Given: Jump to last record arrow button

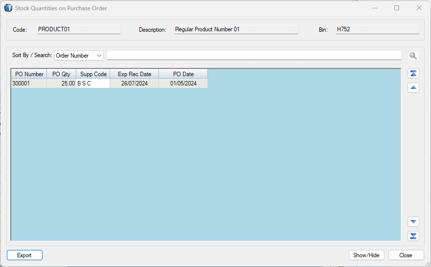Looking at the screenshot, I should click(413, 236).
